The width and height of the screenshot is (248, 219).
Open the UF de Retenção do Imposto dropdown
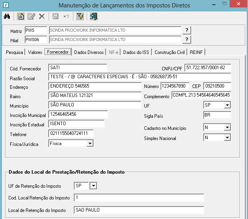click(93, 186)
